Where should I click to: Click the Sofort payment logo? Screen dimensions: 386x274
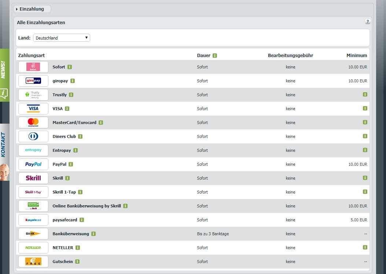[x=33, y=67]
